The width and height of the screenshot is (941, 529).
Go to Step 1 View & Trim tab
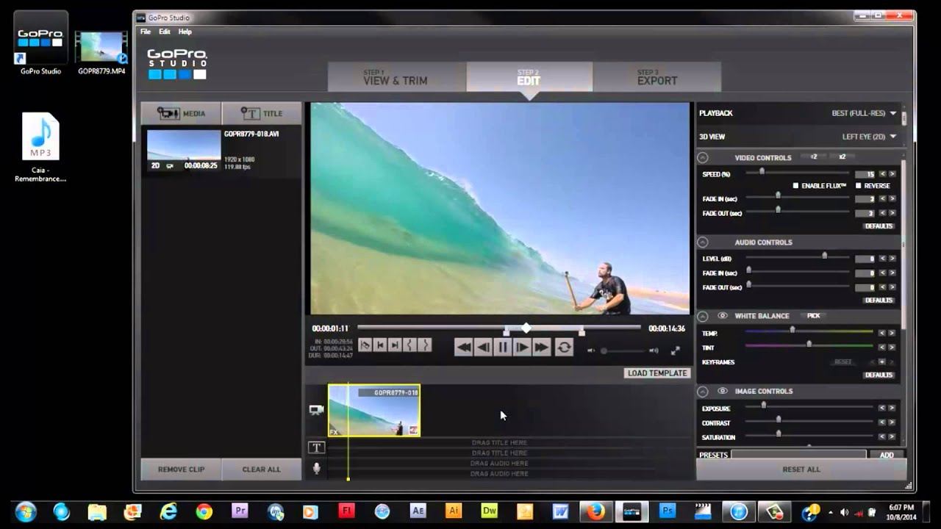396,77
